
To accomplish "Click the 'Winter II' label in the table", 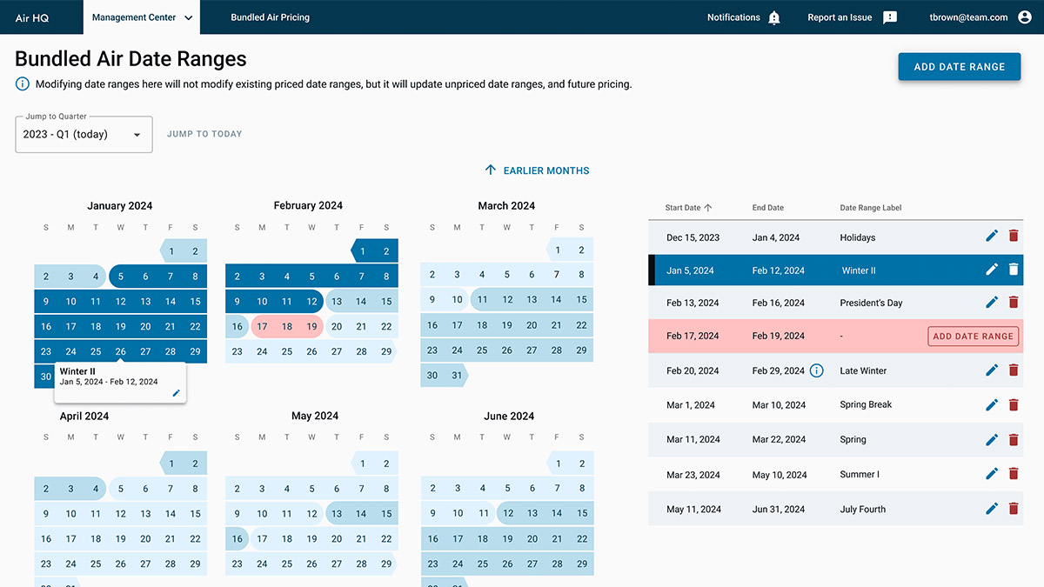I will [x=859, y=270].
